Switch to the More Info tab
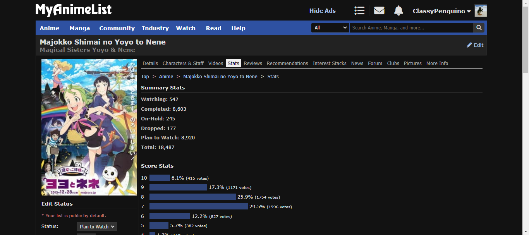This screenshot has width=529, height=235. point(437,63)
